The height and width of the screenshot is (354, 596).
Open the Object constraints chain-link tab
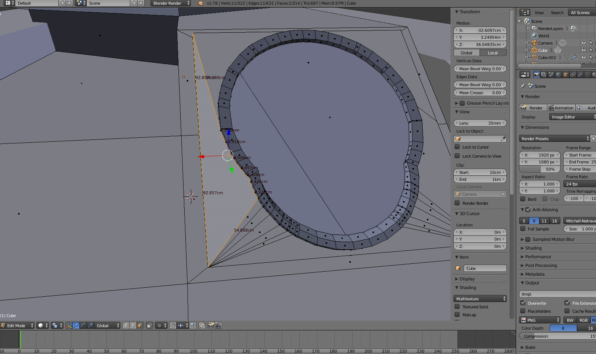pos(573,75)
